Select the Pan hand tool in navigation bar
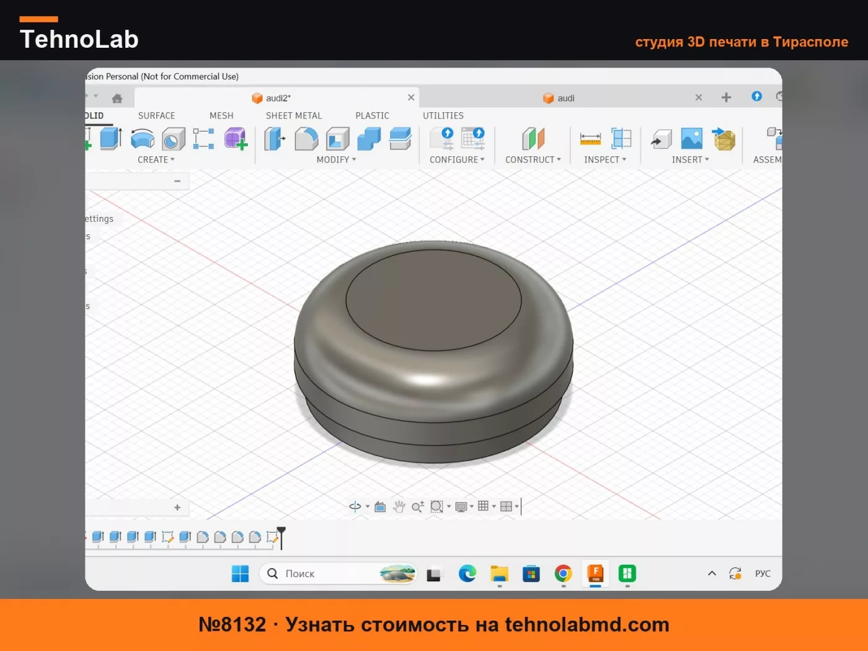Screen dimensions: 868x651 (x=399, y=507)
